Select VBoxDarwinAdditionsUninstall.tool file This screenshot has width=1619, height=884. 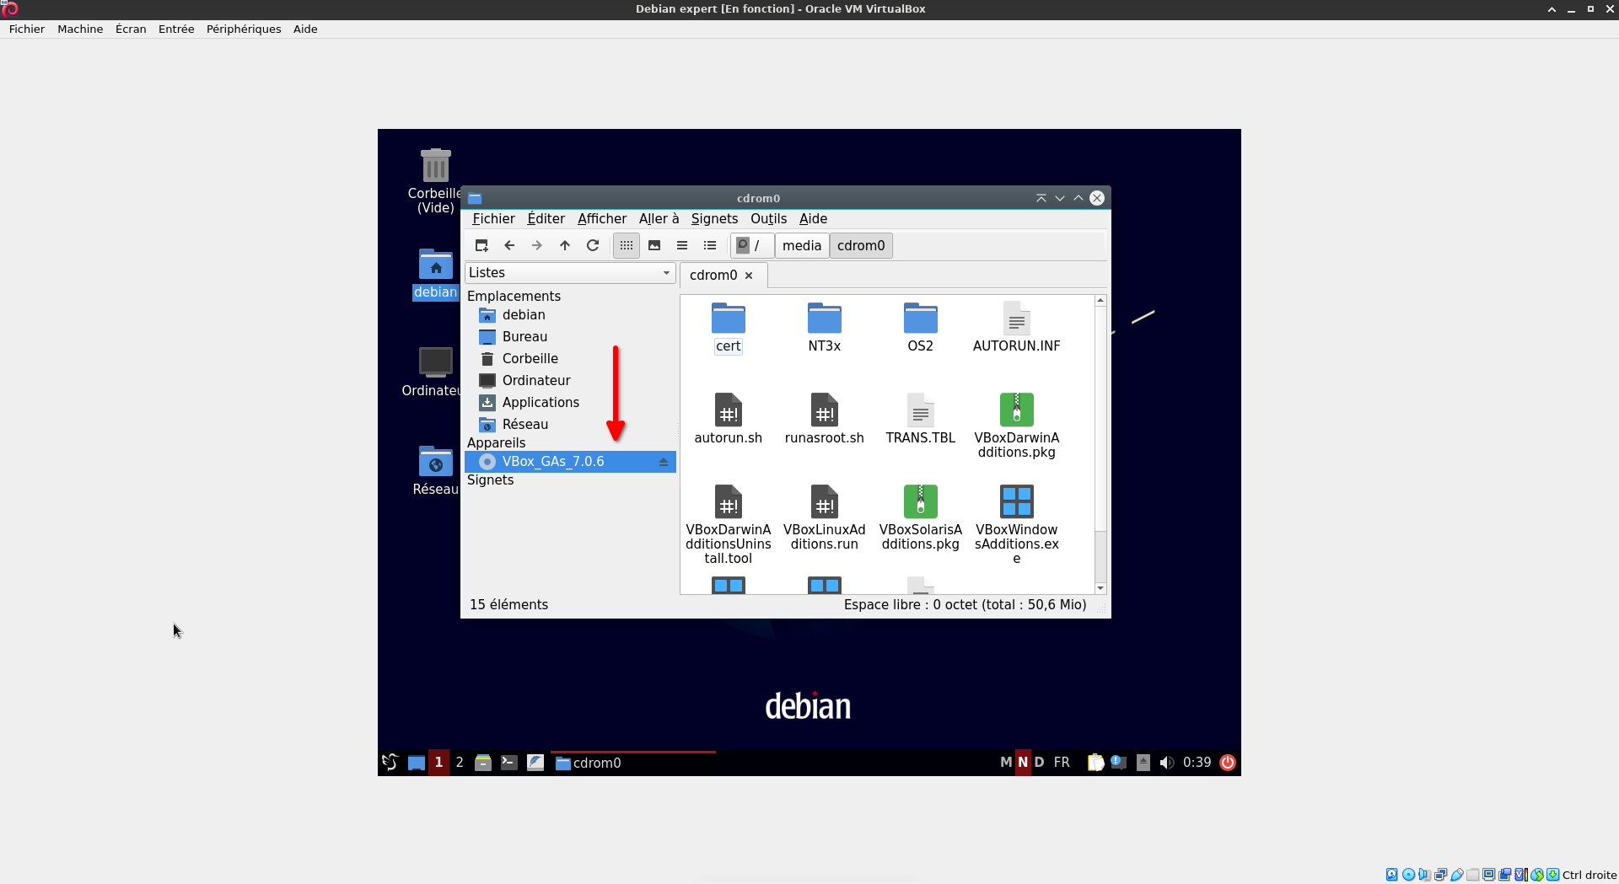729,524
